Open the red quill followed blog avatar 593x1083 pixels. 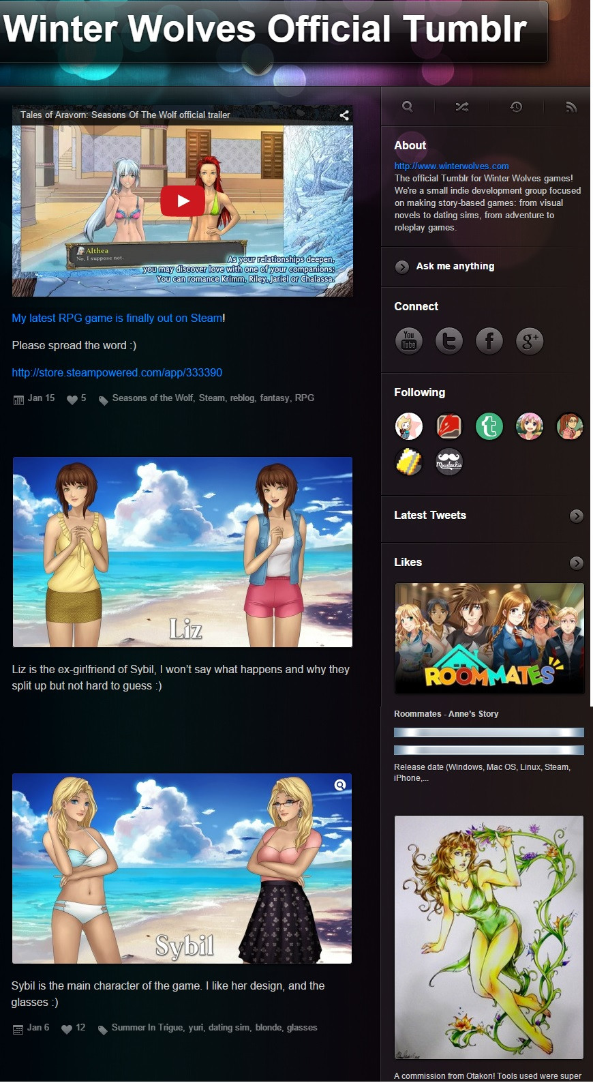click(449, 426)
